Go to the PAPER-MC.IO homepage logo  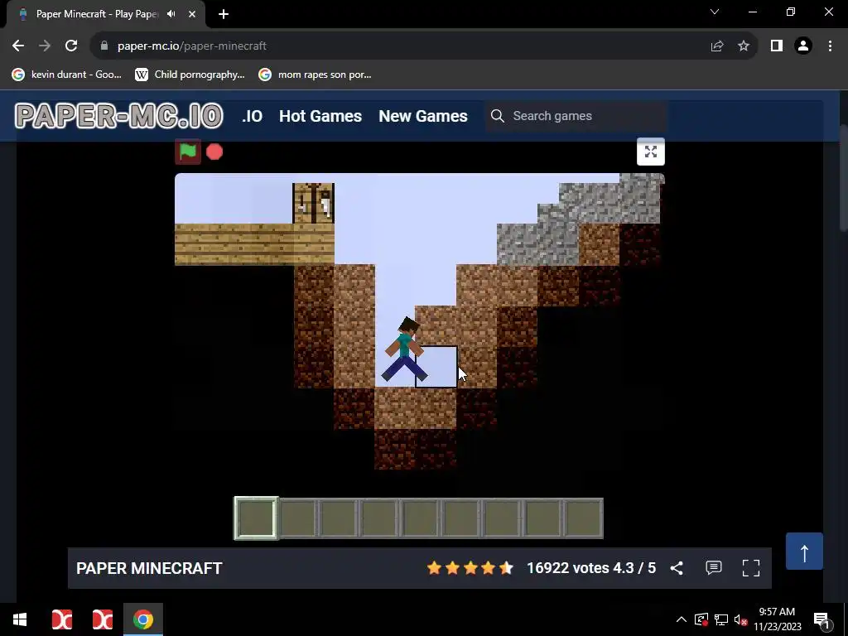(119, 116)
